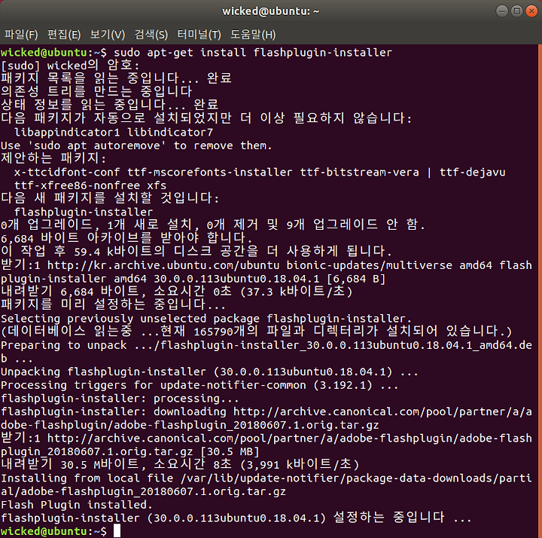Minimize the terminal window

tap(501, 11)
